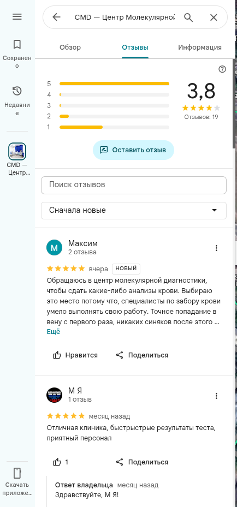
Task: Filter by 3-star rating bar
Action: (x=108, y=105)
